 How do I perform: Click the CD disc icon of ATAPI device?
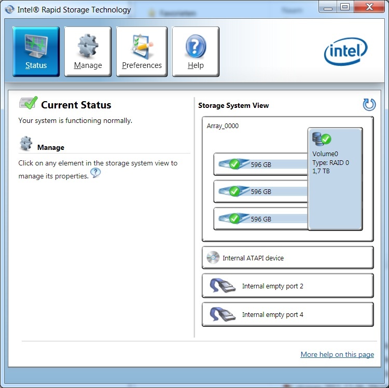tap(213, 257)
